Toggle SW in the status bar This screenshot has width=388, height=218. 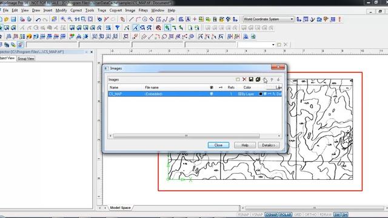pos(337,214)
